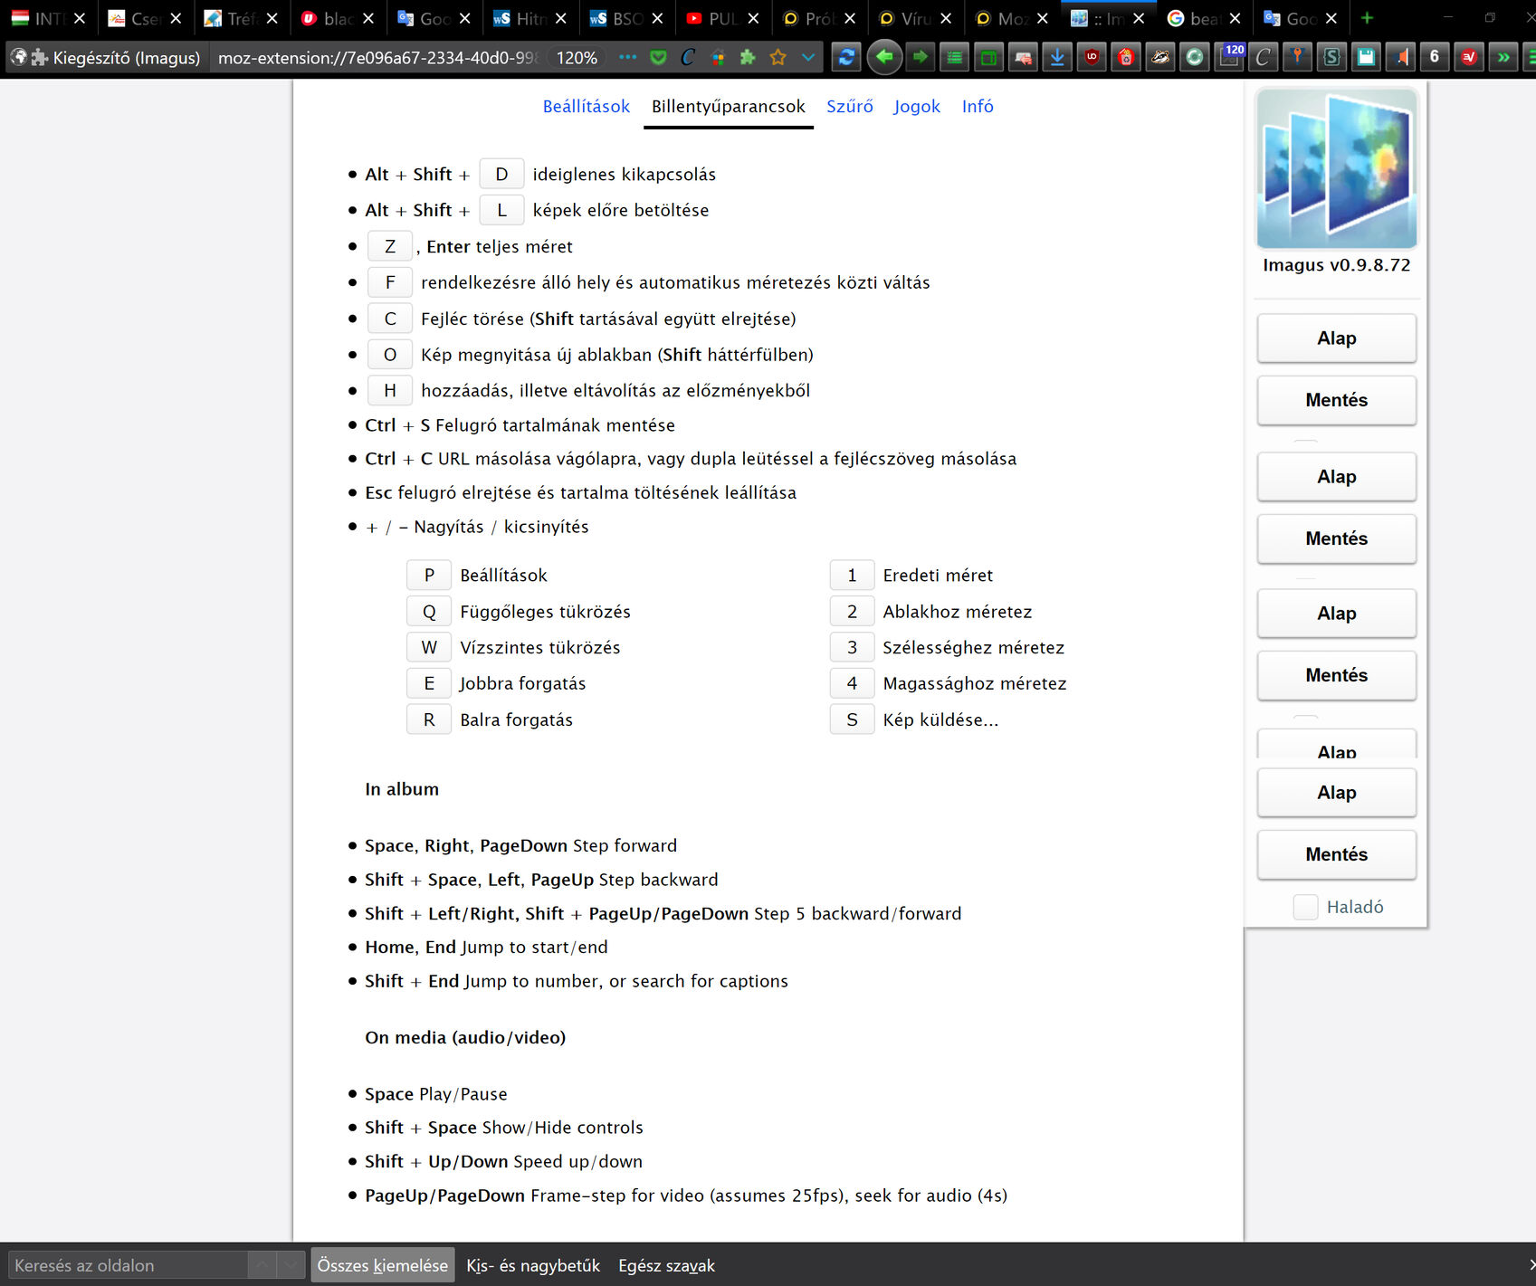Image resolution: width=1536 pixels, height=1286 pixels.
Task: Click the teal floppy disk save icon
Action: (x=1366, y=57)
